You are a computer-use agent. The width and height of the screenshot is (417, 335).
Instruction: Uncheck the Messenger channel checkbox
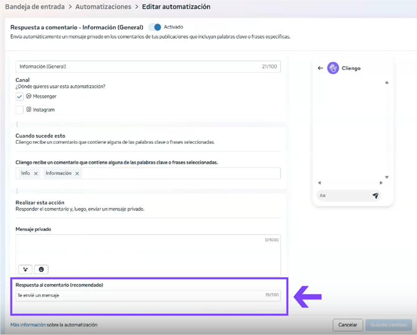pos(20,97)
